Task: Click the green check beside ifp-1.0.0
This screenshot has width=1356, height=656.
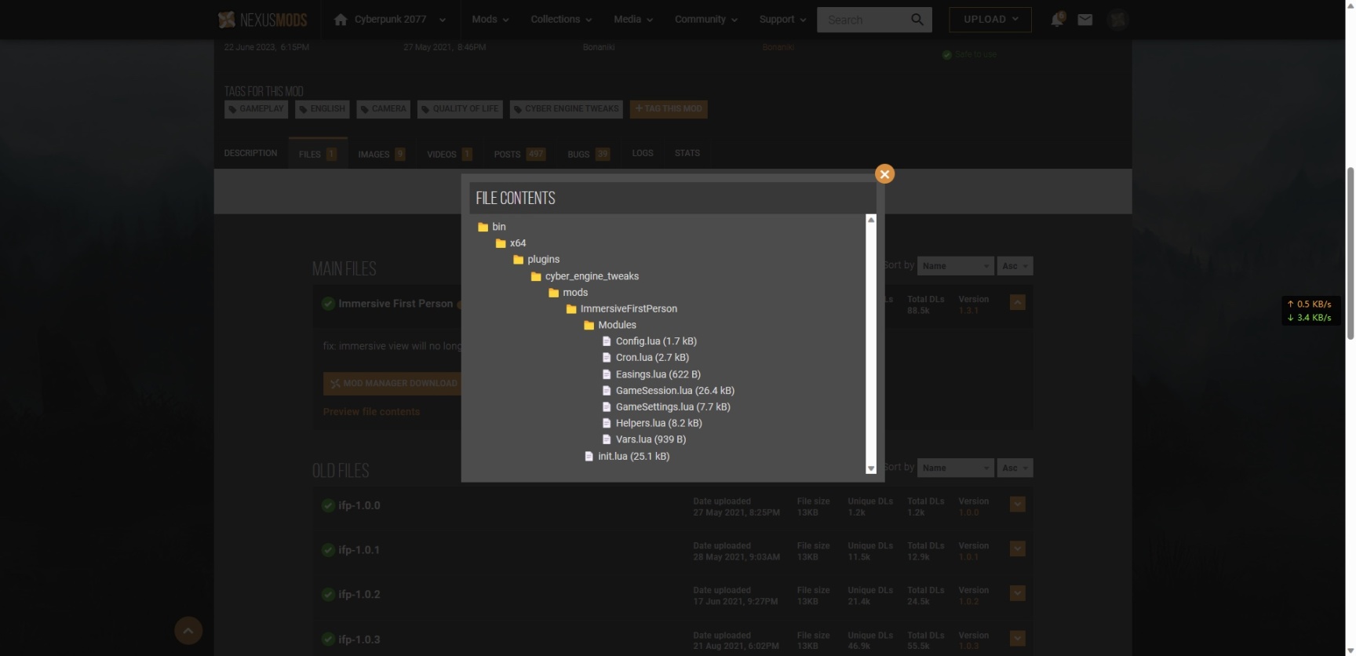Action: coord(328,505)
